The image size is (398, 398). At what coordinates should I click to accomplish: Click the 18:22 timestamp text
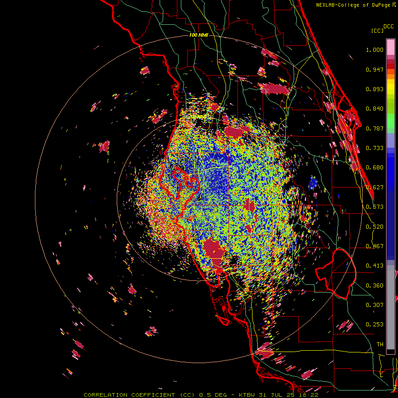click(x=308, y=395)
